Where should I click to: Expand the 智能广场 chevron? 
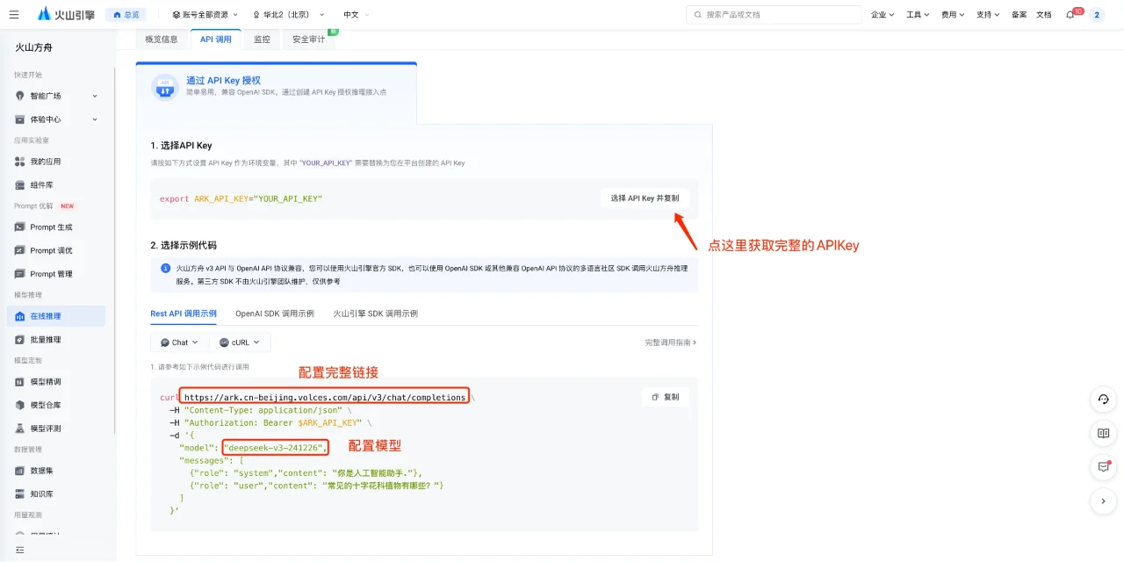tap(95, 96)
